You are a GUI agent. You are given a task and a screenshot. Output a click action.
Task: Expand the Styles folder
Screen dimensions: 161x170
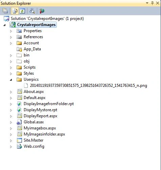[x=11, y=74]
